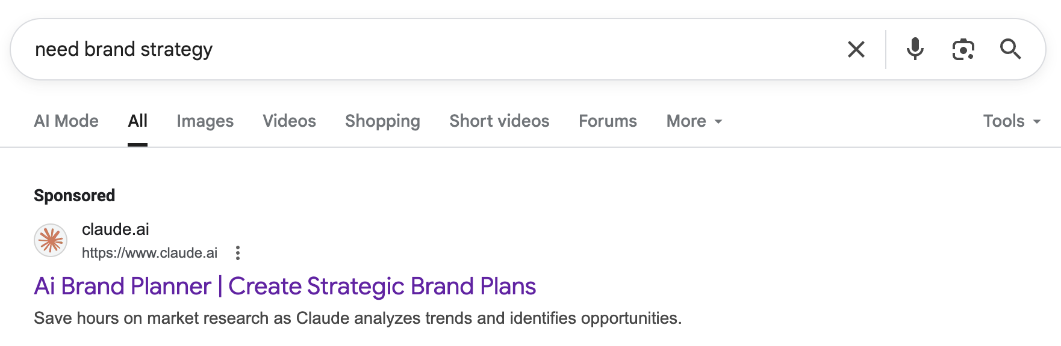Click the claude.ai site name
The image size is (1061, 346).
[x=116, y=229]
